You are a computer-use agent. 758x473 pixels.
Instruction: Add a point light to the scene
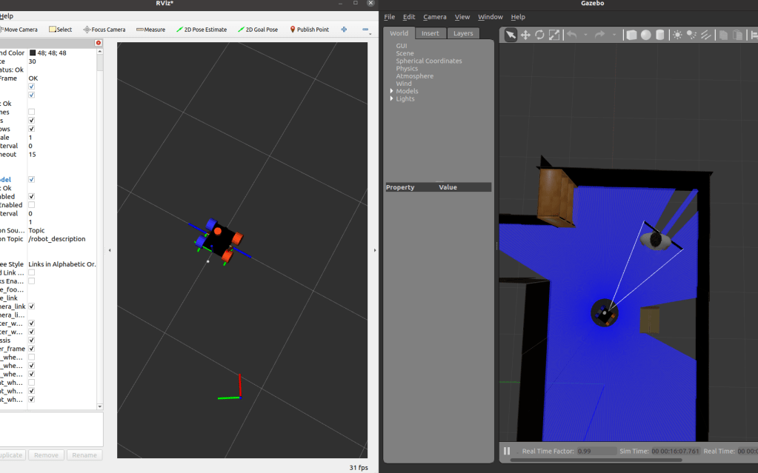(679, 35)
